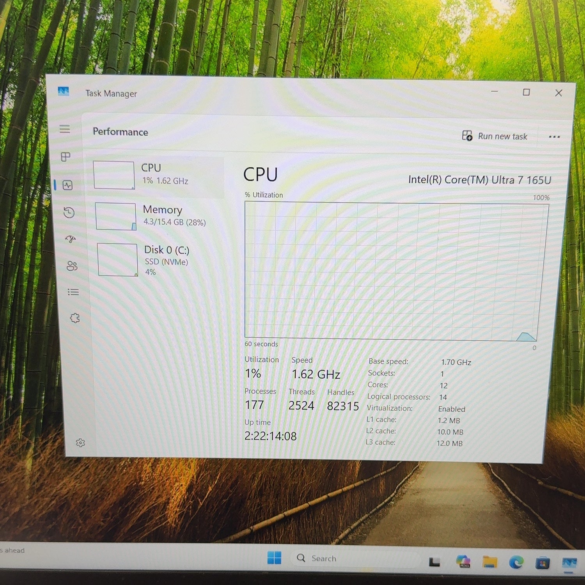Click the taskbar Search box
Viewport: 585px width, 585px height.
[356, 558]
